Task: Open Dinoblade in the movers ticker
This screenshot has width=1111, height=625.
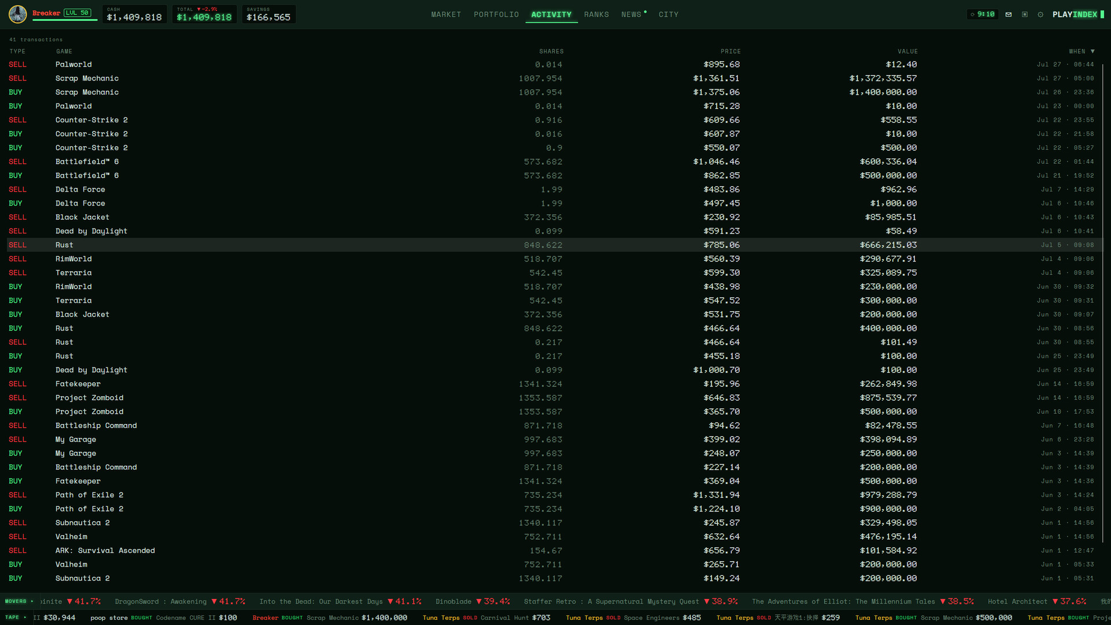Action: click(473, 601)
